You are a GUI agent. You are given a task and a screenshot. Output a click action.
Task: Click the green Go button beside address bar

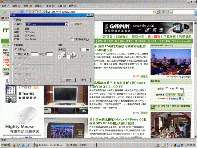coord(163,12)
